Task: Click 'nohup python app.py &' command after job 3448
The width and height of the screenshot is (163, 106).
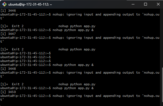Action: 73,88
